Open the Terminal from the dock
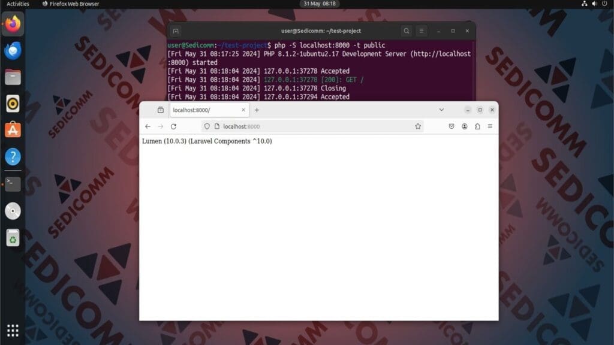Viewport: 614px width, 345px height. [x=12, y=184]
